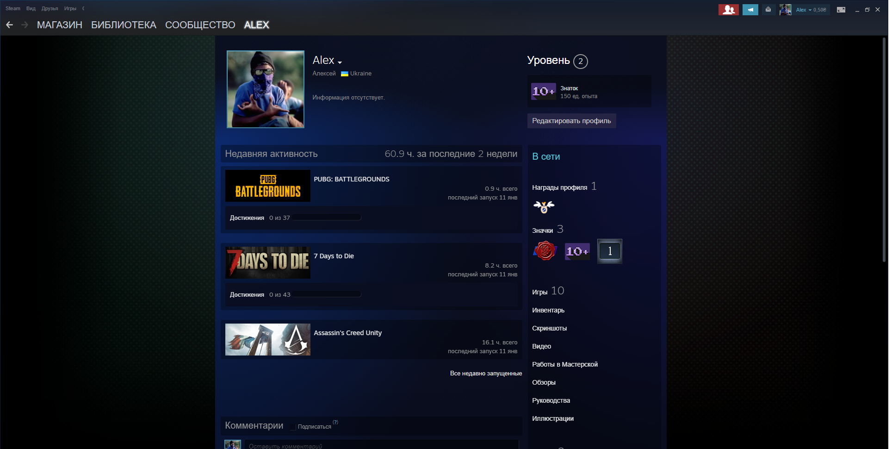Open Награды профиля link
Viewport: 892px width, 449px height.
[559, 187]
